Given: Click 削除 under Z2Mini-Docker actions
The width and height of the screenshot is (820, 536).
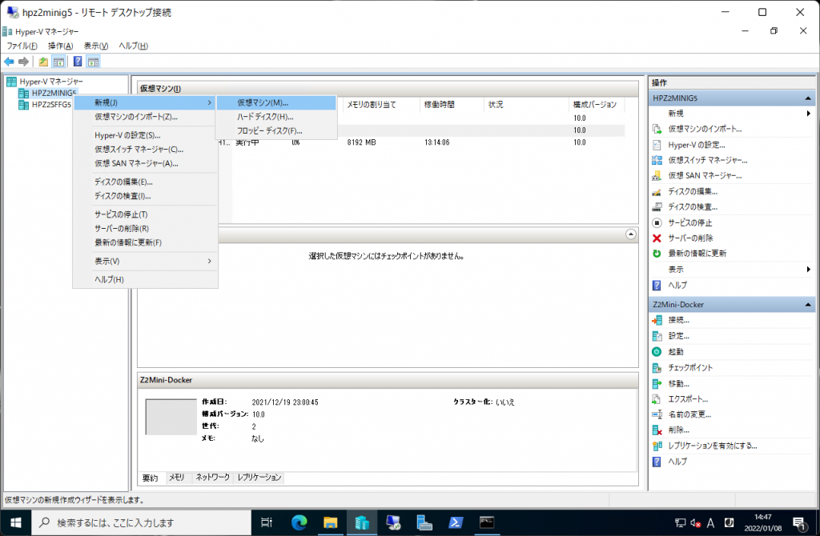Looking at the screenshot, I should point(678,430).
